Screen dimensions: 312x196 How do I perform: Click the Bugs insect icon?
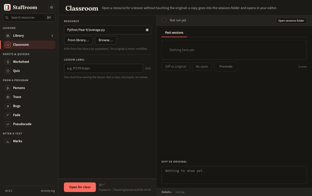pyautogui.click(x=8, y=106)
